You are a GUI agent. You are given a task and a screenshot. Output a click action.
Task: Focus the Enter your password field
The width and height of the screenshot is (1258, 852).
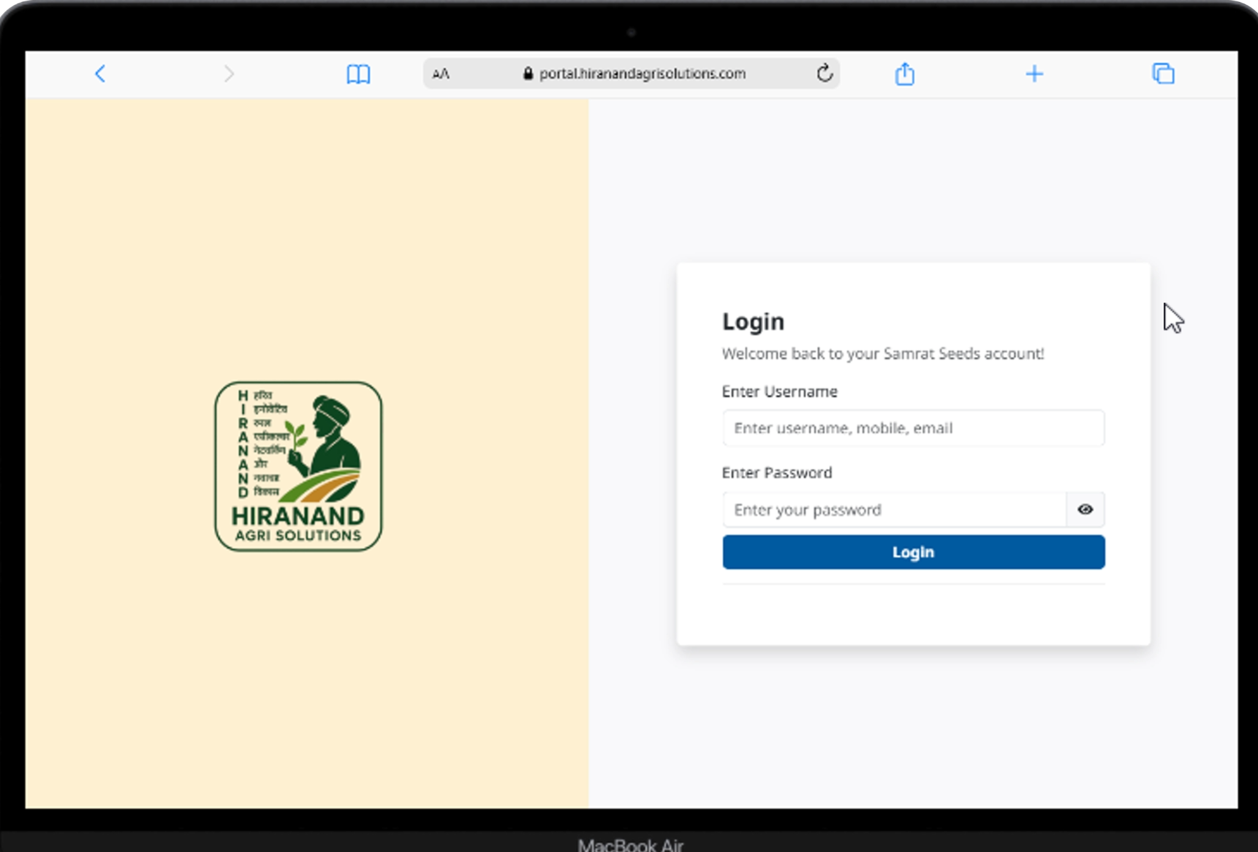(895, 509)
